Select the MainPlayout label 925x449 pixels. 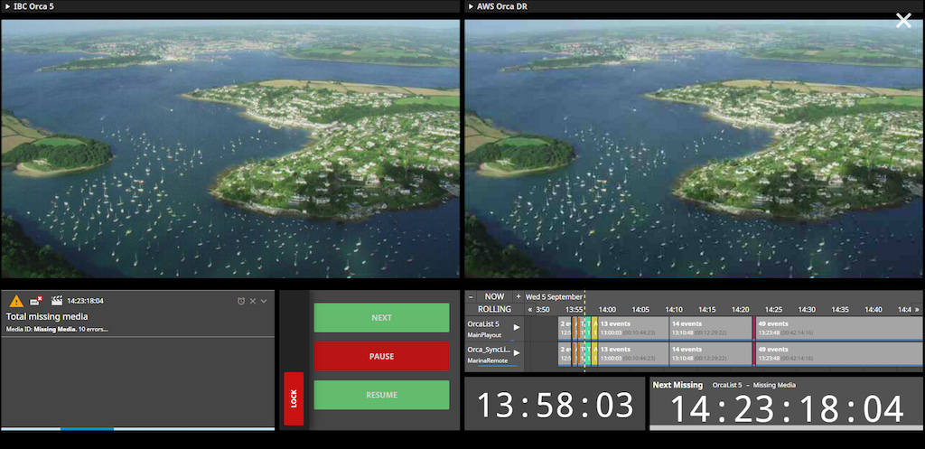pyautogui.click(x=484, y=334)
